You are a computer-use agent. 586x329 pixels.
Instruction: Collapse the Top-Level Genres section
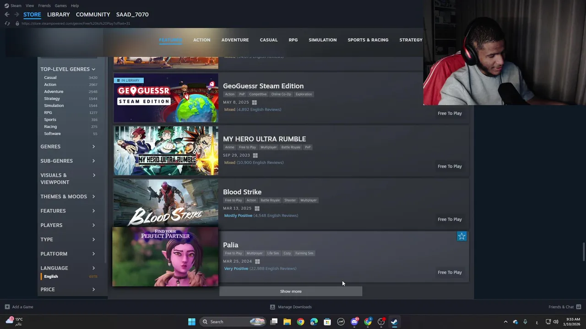pyautogui.click(x=68, y=69)
